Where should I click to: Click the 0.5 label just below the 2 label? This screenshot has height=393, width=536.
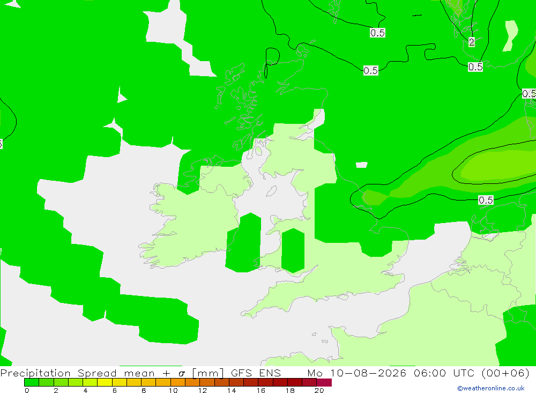(x=475, y=66)
